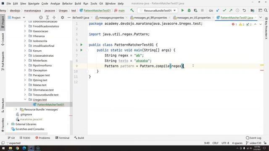Open the Commit tool window sidebar
Viewport: 269px width, 151px height.
point(3,39)
